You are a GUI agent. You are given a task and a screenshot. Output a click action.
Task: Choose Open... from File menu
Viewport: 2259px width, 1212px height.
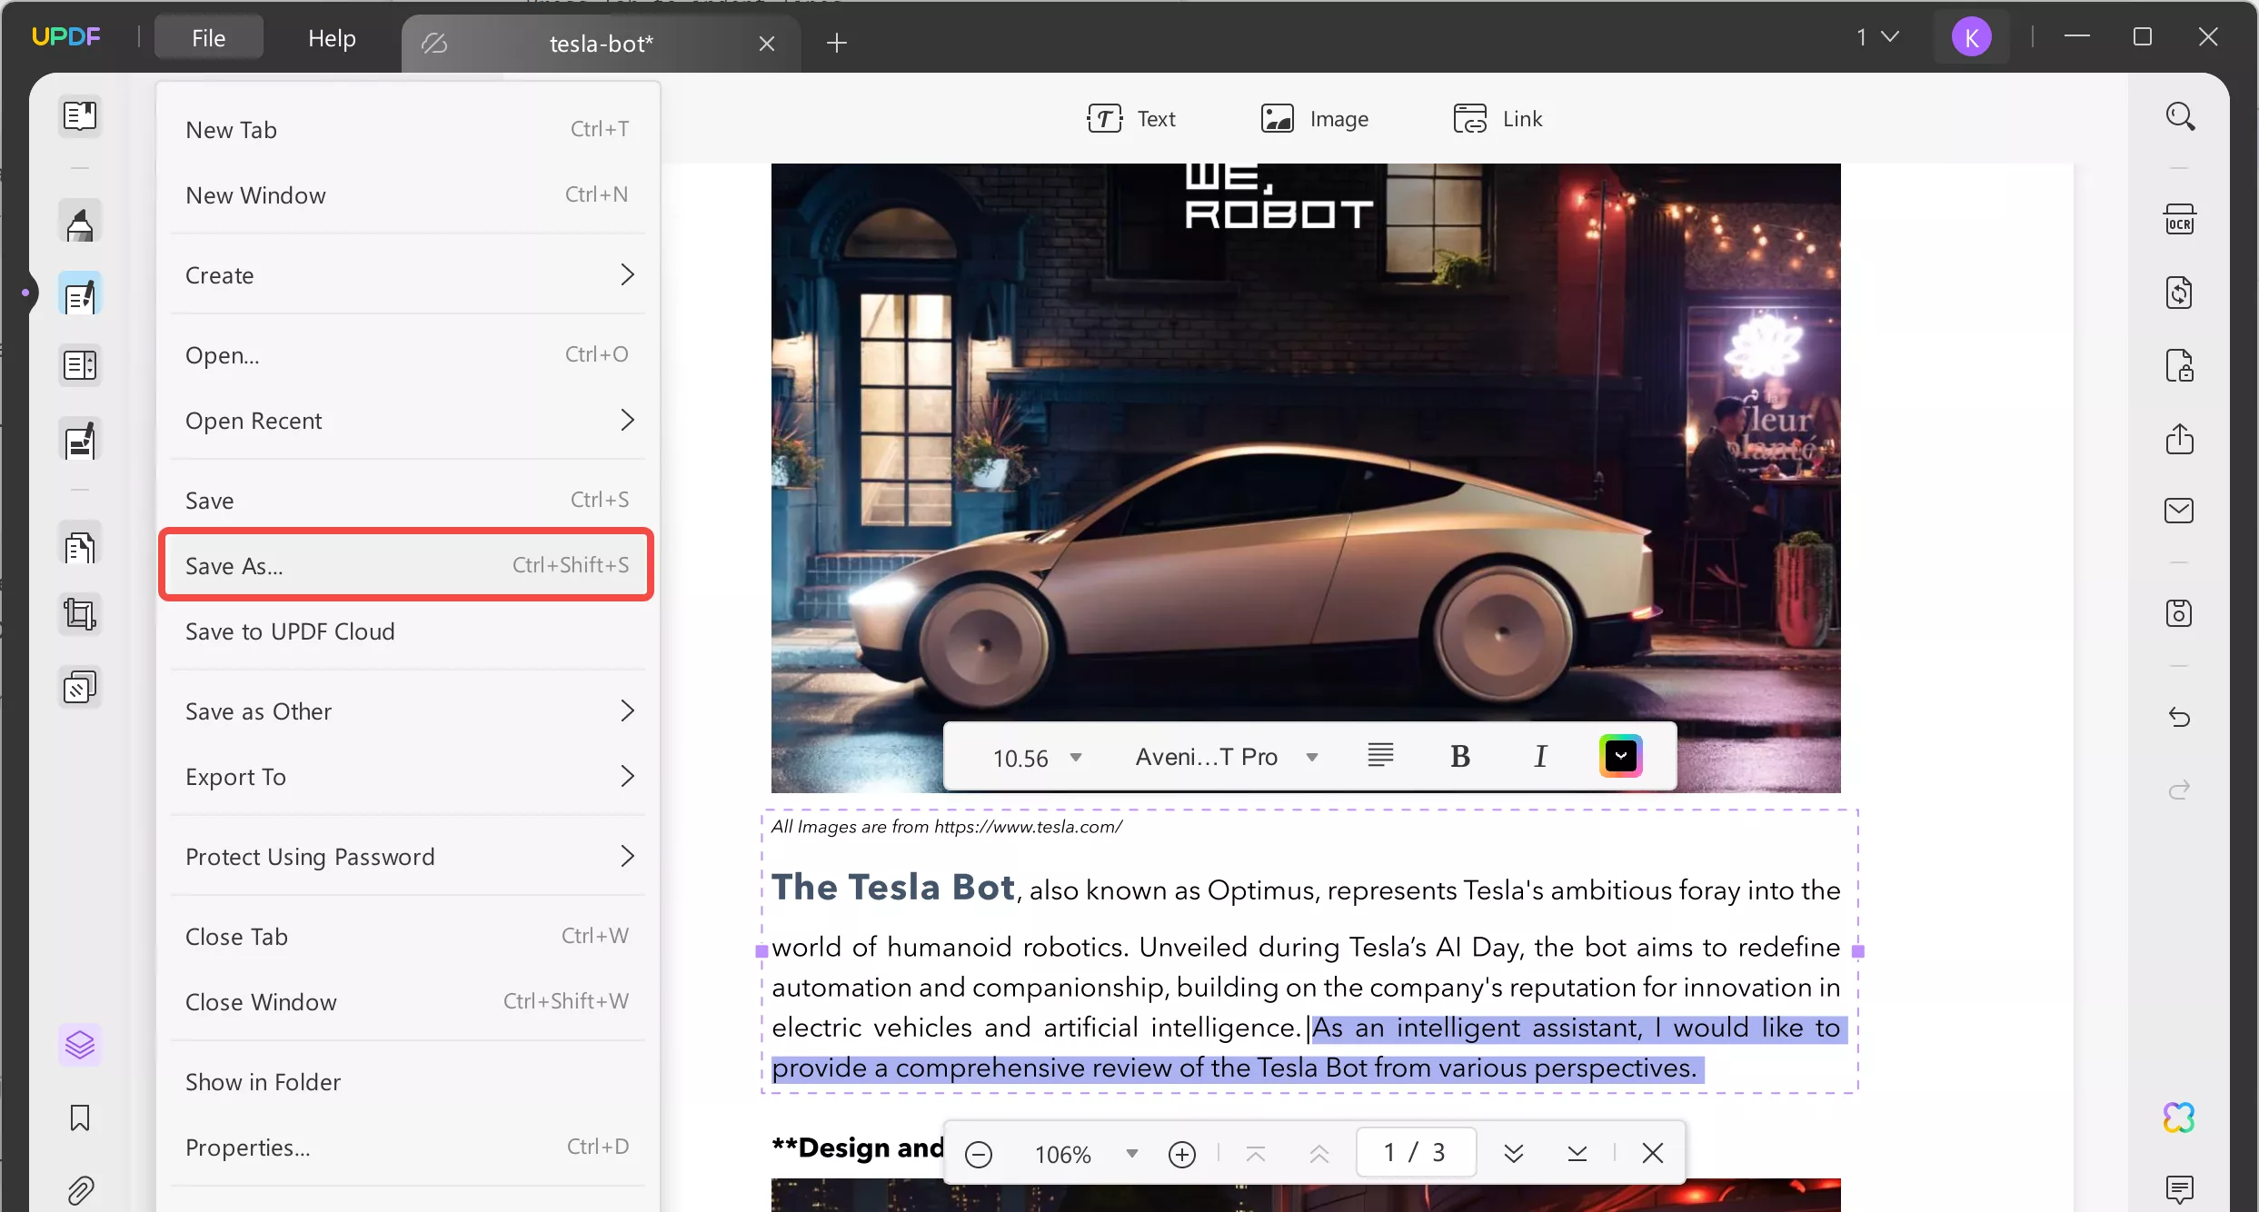pos(407,355)
